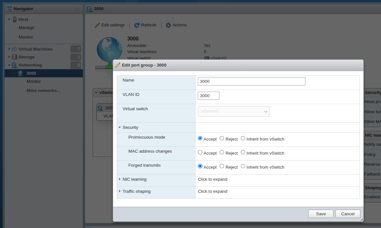Click the Host device icon
The height and width of the screenshot is (228, 381).
pyautogui.click(x=15, y=20)
